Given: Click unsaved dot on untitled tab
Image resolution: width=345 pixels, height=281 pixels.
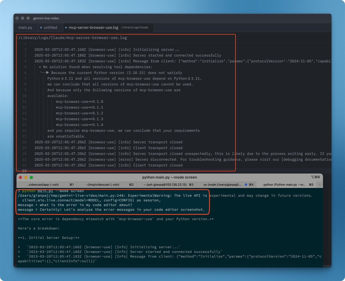Looking at the screenshot, I should (x=41, y=28).
